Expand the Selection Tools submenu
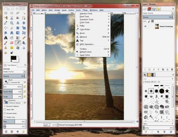The image size is (178, 137). click(93, 14)
